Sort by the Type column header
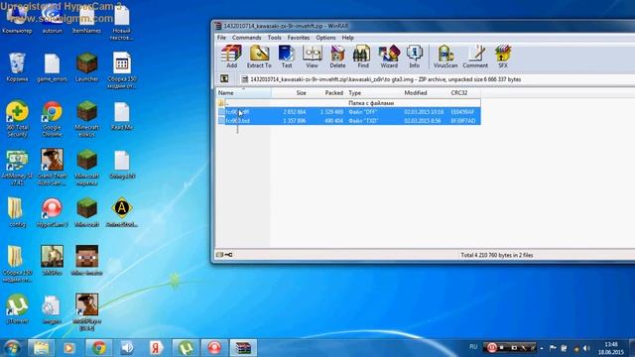 point(374,92)
